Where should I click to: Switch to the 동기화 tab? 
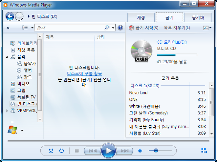coord(198,18)
